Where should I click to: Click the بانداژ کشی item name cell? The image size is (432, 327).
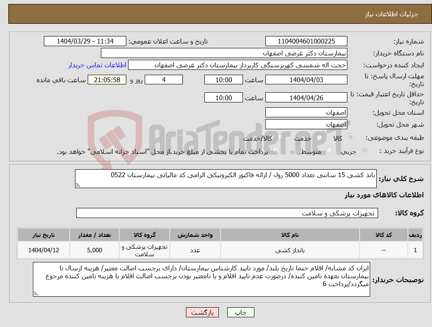(x=290, y=250)
